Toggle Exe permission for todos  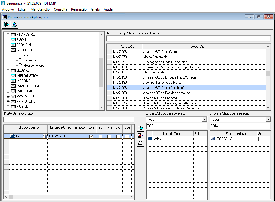click(91, 136)
